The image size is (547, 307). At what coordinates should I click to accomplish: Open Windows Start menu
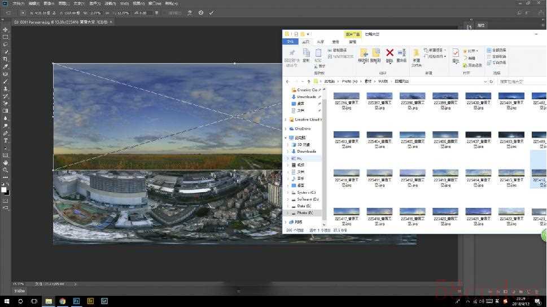coord(7,301)
